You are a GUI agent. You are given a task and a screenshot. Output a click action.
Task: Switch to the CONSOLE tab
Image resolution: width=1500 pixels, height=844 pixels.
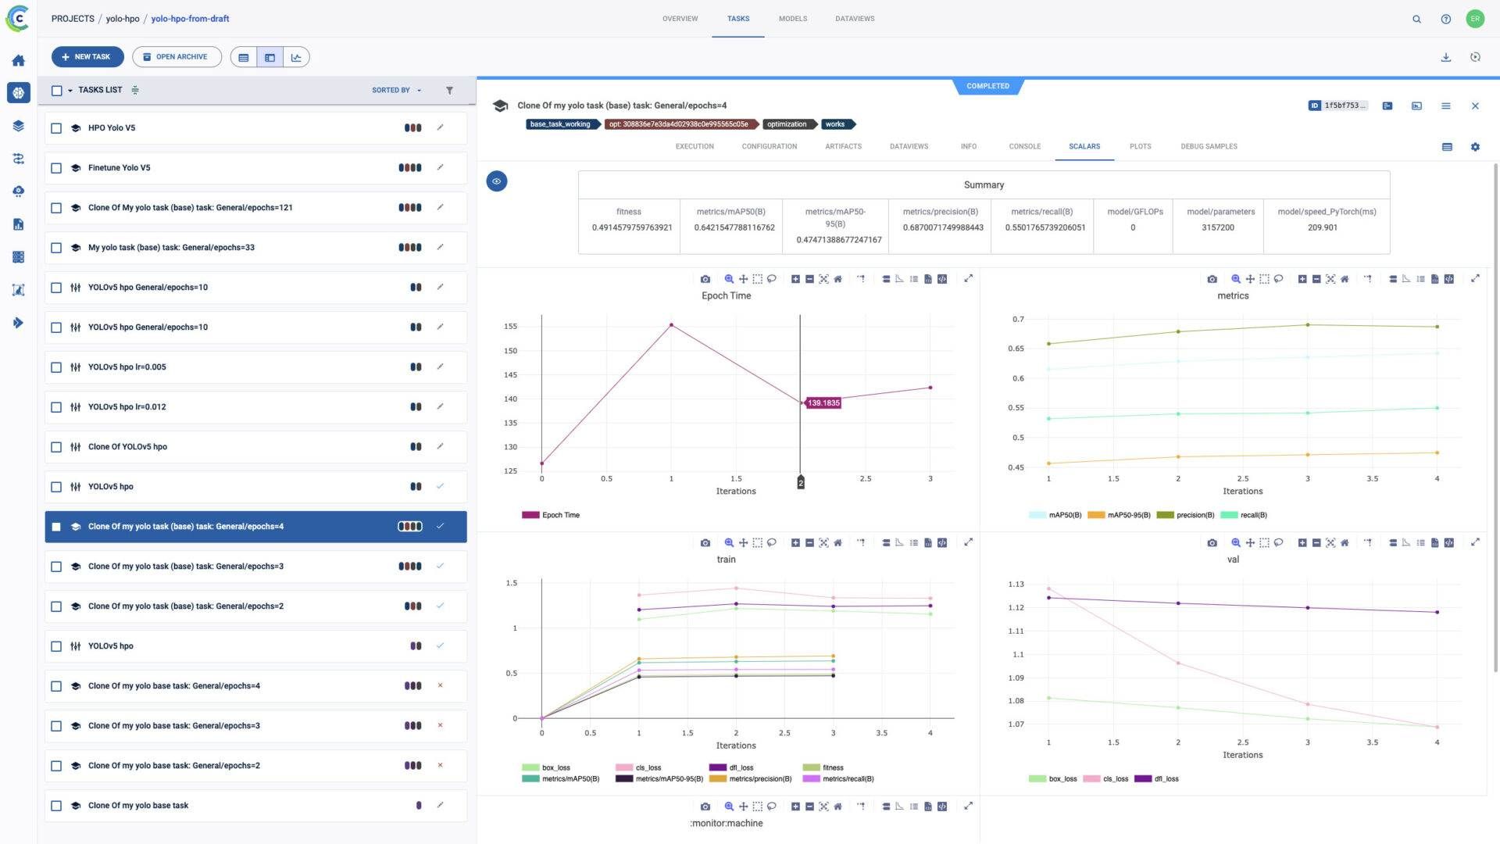coord(1024,146)
